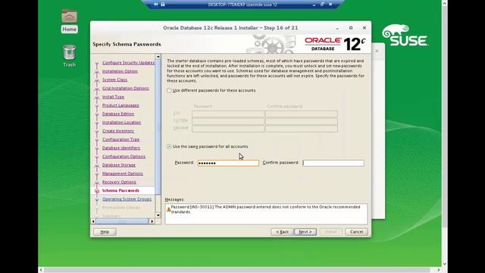This screenshot has width=485, height=273.
Task: Click the warning icon in Messages box
Action: (168, 209)
